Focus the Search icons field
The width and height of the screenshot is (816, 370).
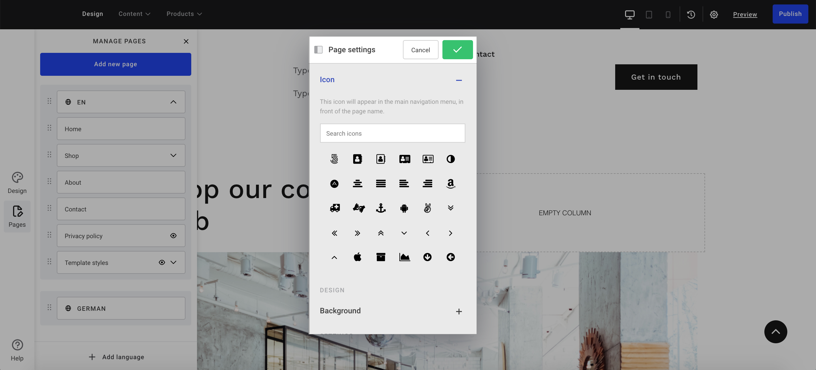pos(392,133)
